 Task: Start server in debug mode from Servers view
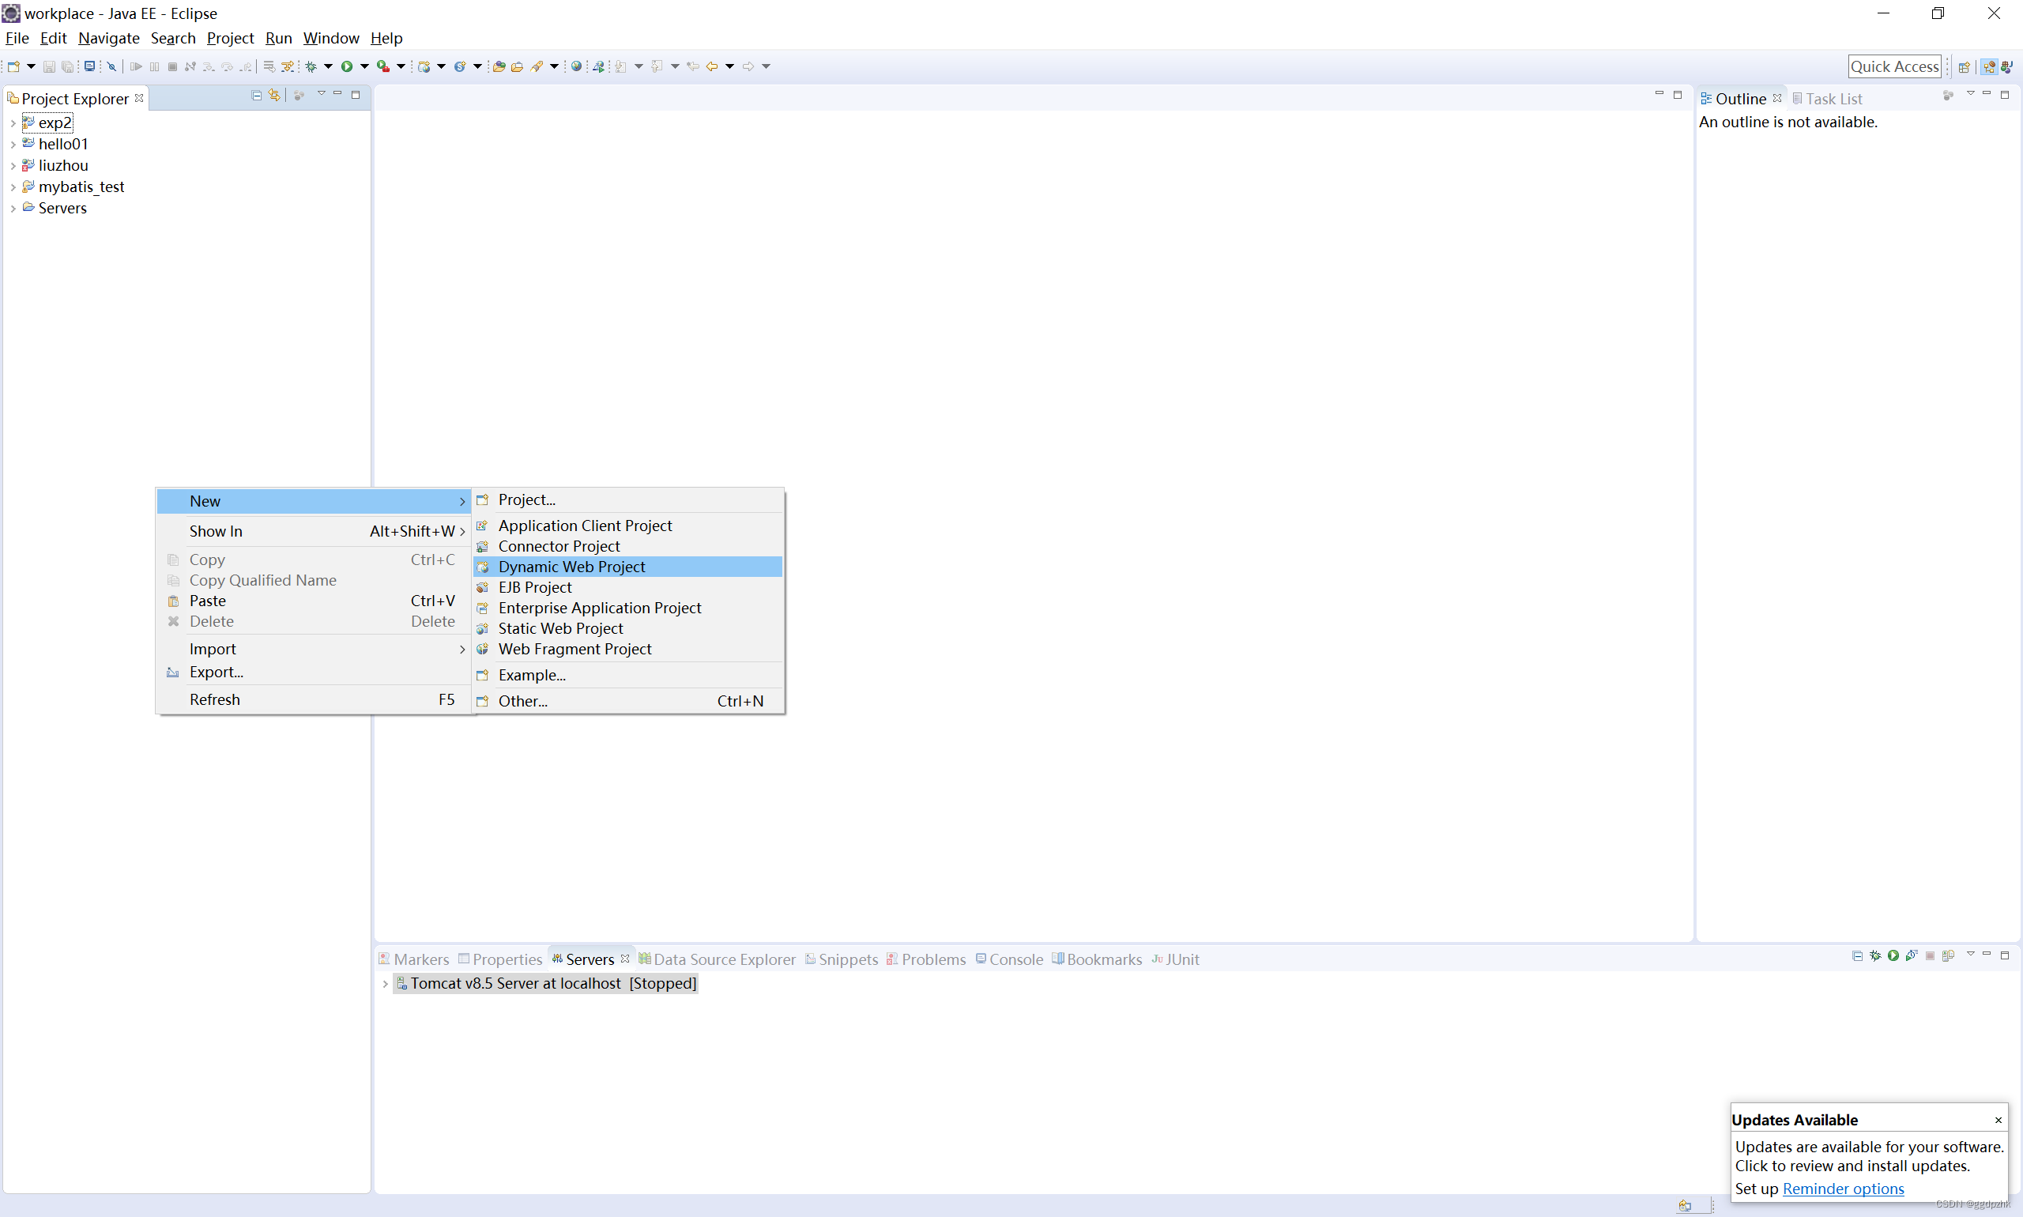[1875, 955]
